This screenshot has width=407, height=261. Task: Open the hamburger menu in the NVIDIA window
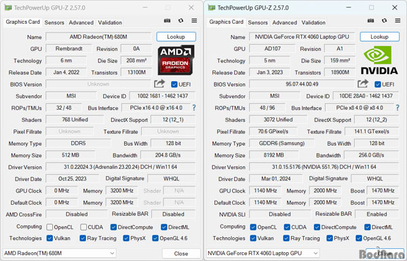pos(398,20)
